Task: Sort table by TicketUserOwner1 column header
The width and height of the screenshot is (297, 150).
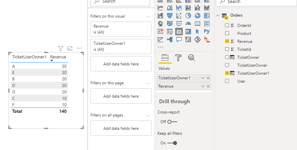Action: coord(29,57)
